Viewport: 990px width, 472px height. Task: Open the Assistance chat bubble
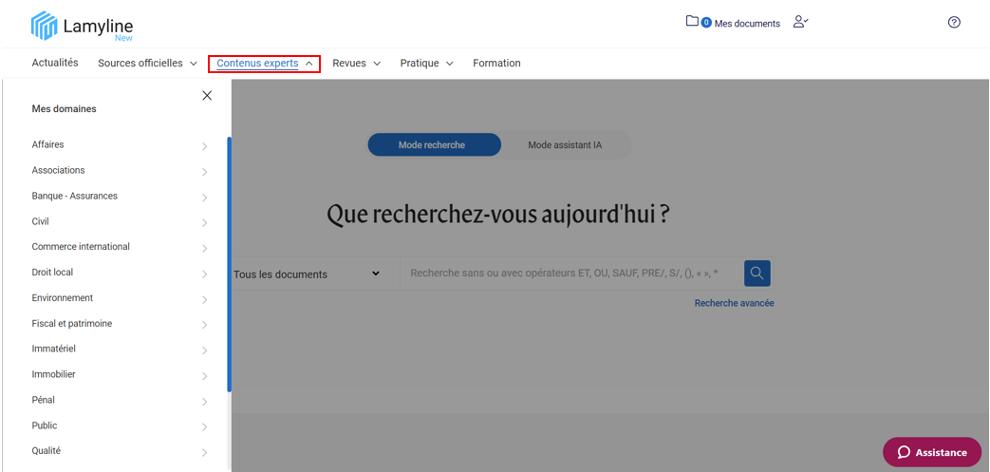(x=931, y=452)
